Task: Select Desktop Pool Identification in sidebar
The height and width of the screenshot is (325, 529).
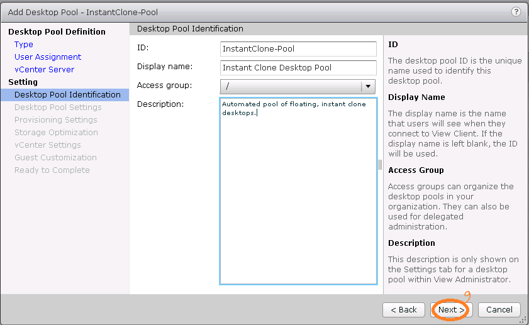Action: pos(65,95)
